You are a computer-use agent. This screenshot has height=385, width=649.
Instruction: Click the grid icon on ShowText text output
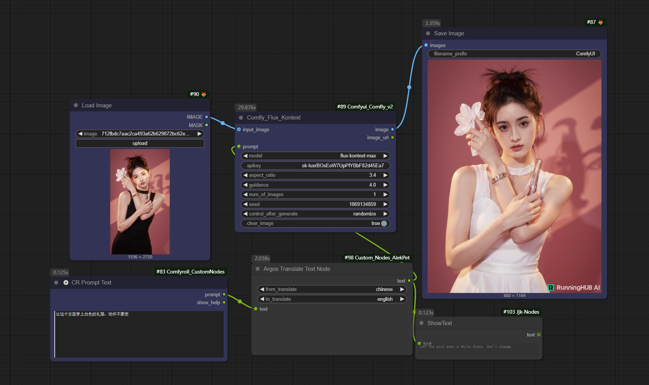[538, 335]
